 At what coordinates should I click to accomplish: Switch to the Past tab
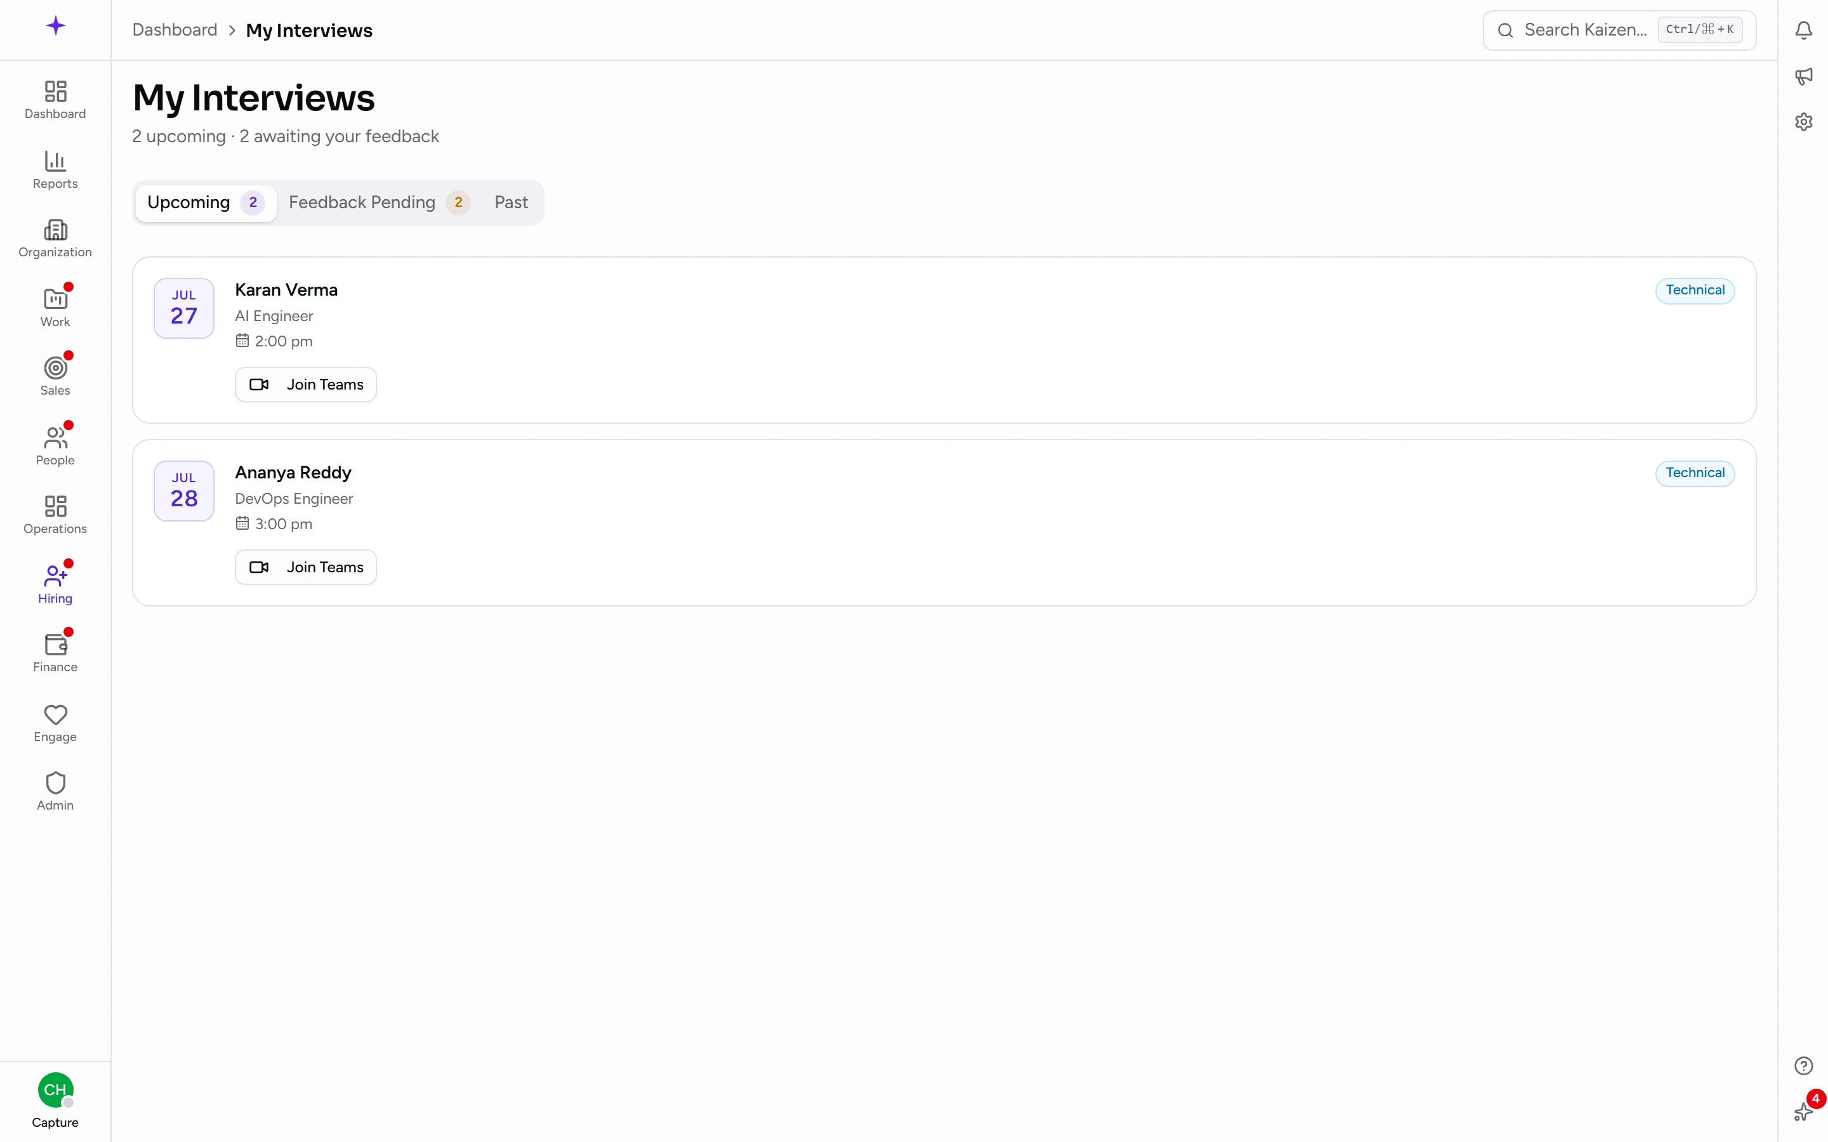tap(512, 202)
